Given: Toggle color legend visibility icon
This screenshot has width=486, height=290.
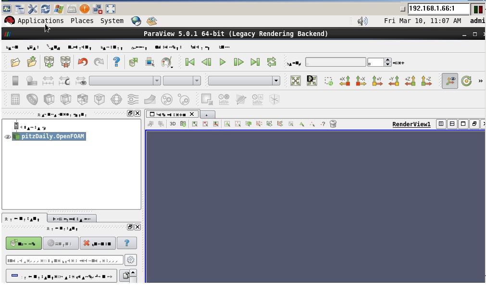Looking at the screenshot, I should [x=15, y=81].
